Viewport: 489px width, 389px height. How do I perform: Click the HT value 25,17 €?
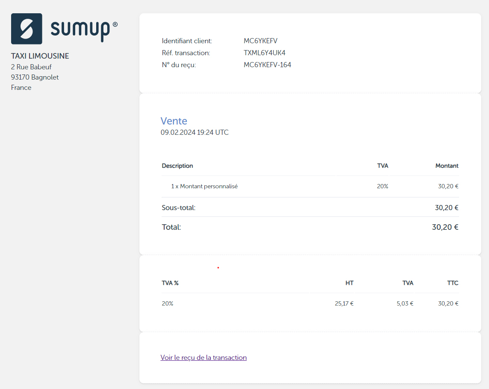coord(344,303)
